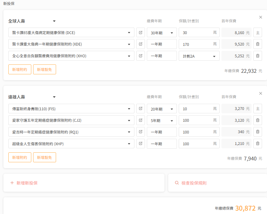
Task: Click the 新投保 page heading
Action: [x=9, y=4]
